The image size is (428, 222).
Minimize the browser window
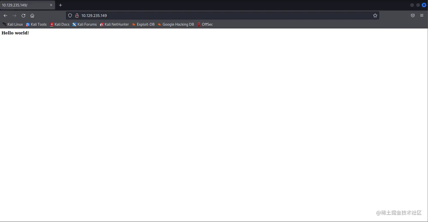(412, 5)
